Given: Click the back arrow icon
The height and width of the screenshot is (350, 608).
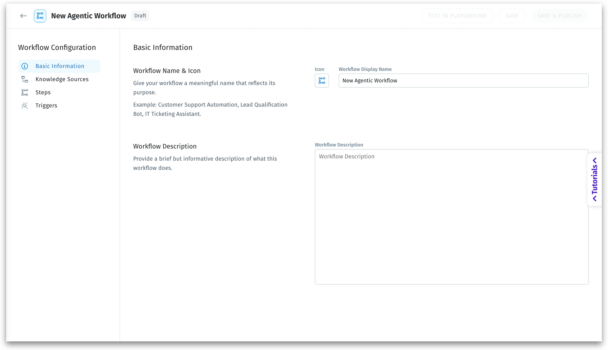Looking at the screenshot, I should pyautogui.click(x=23, y=16).
